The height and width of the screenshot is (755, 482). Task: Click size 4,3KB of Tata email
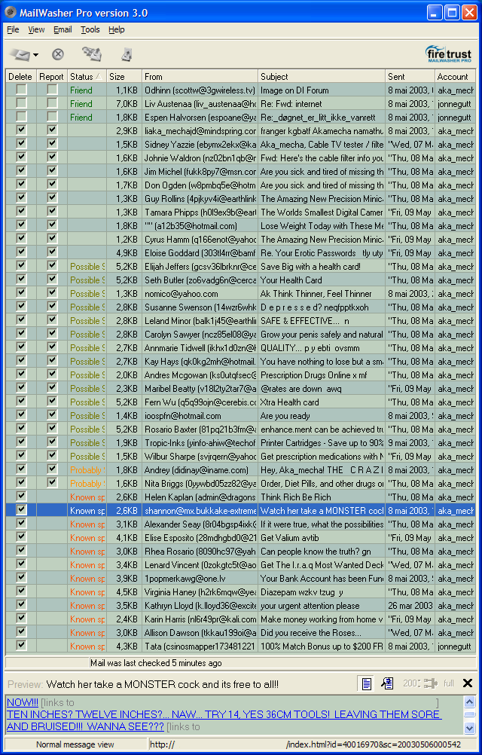pyautogui.click(x=127, y=646)
